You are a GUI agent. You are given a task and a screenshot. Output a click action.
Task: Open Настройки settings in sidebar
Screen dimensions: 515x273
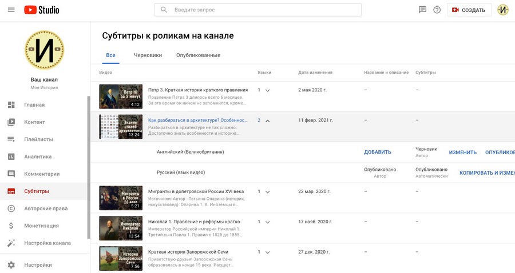[x=38, y=265]
